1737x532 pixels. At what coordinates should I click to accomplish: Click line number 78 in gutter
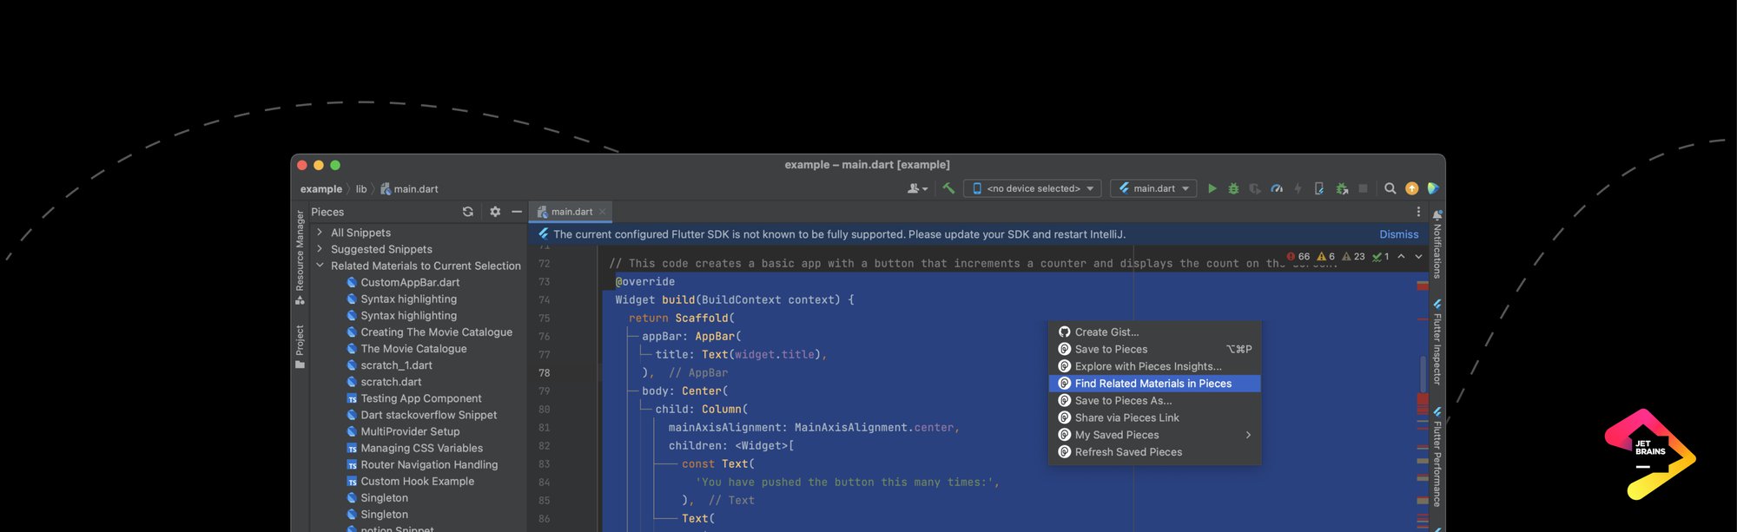point(545,373)
